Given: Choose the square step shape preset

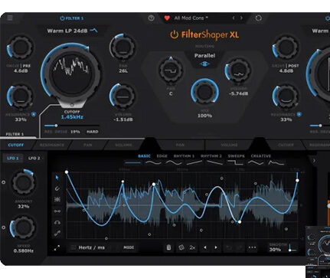Looking at the screenshot, I should coord(235,162).
